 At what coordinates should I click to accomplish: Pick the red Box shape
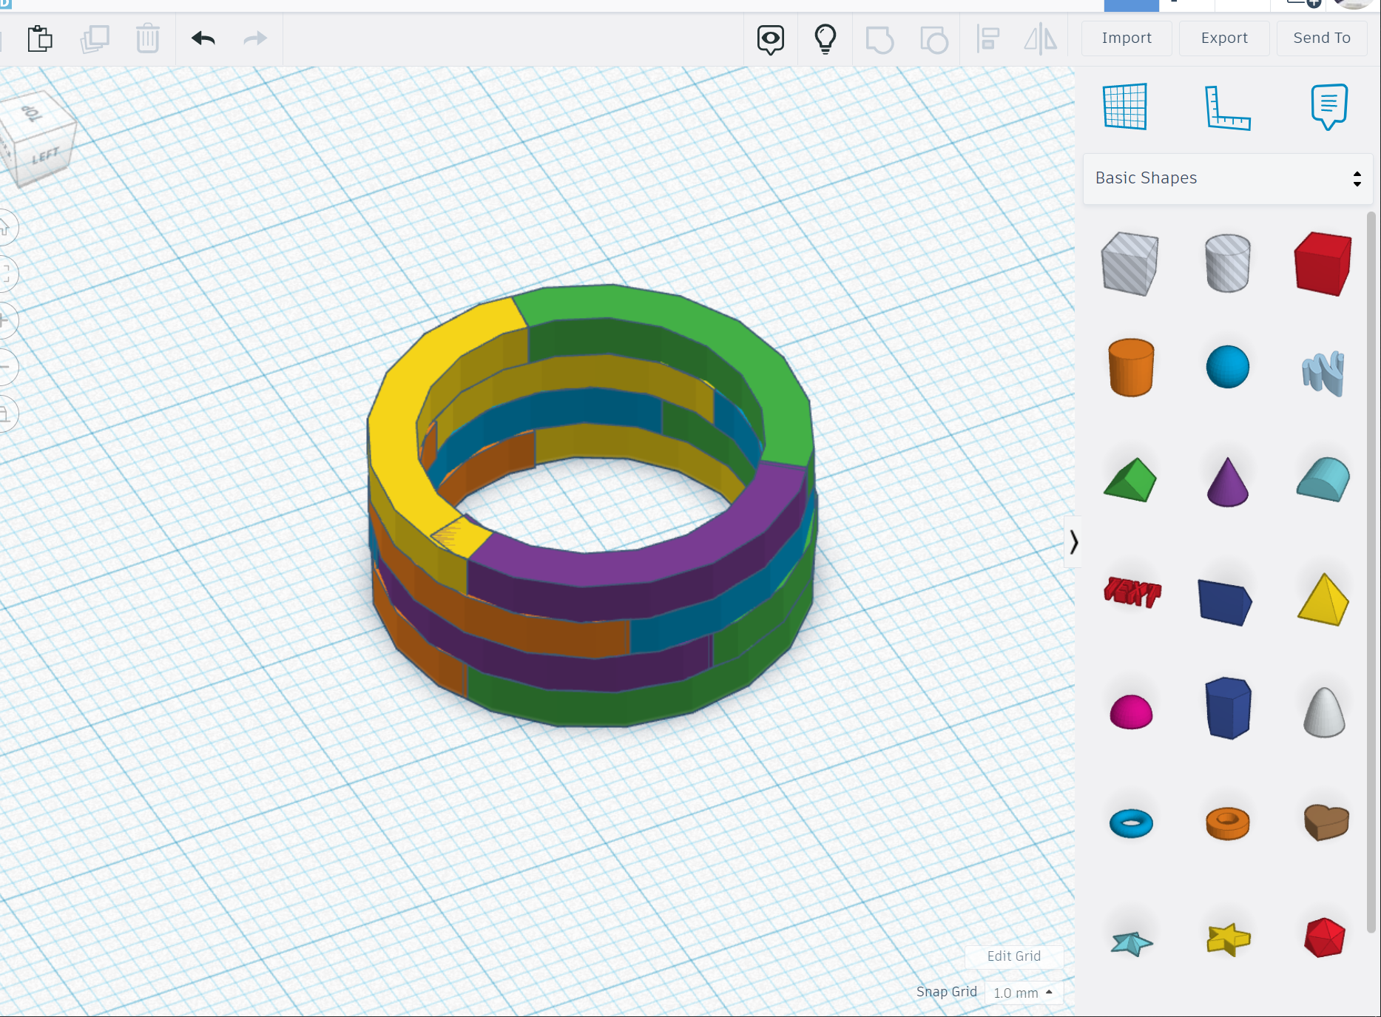coord(1323,263)
